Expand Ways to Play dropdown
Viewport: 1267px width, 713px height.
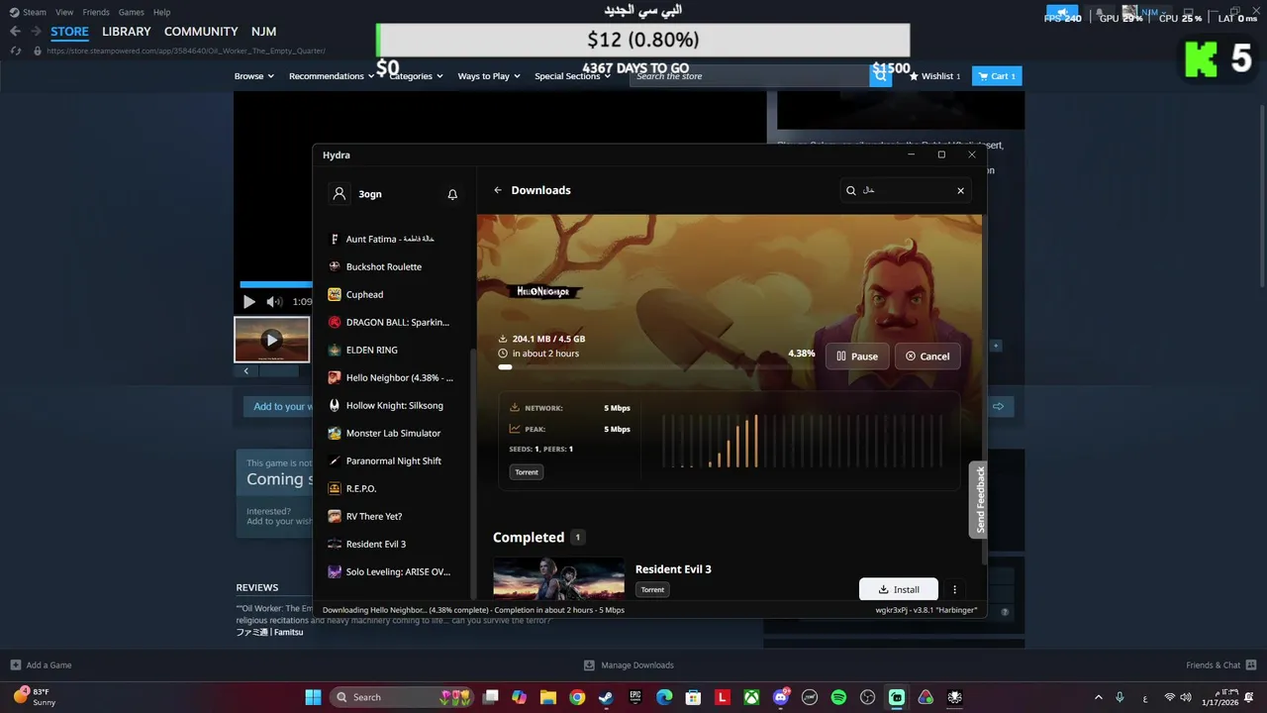coord(489,76)
